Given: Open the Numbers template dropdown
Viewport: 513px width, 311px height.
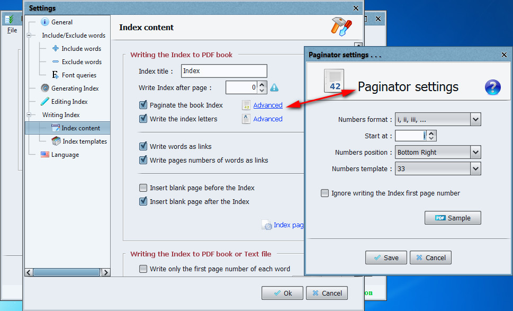Looking at the screenshot, I should click(438, 168).
